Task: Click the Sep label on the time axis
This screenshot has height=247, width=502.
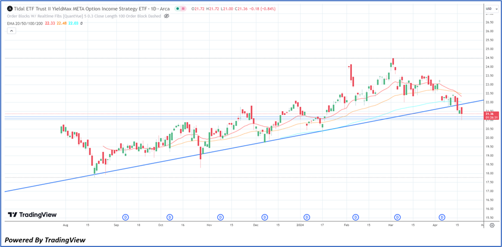Action: click(x=116, y=225)
